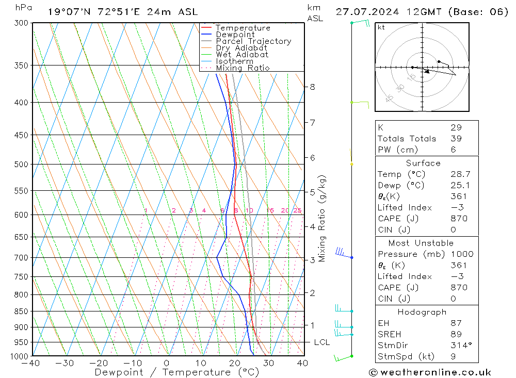Click the SREH value 89
516x378 pixels.
click(x=456, y=334)
